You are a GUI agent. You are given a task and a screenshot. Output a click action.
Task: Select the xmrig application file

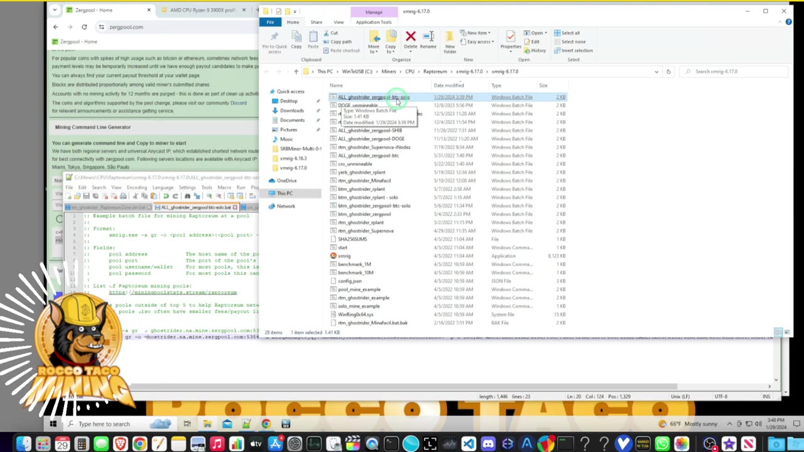[x=344, y=256]
